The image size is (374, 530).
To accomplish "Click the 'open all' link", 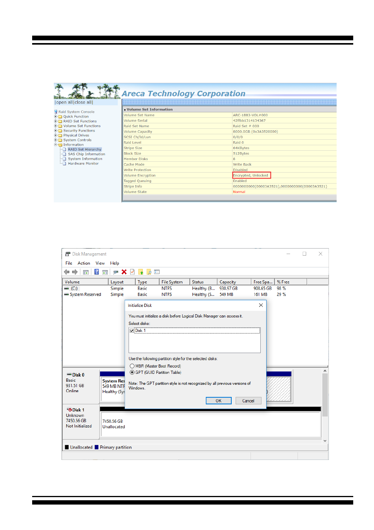I will [65, 103].
